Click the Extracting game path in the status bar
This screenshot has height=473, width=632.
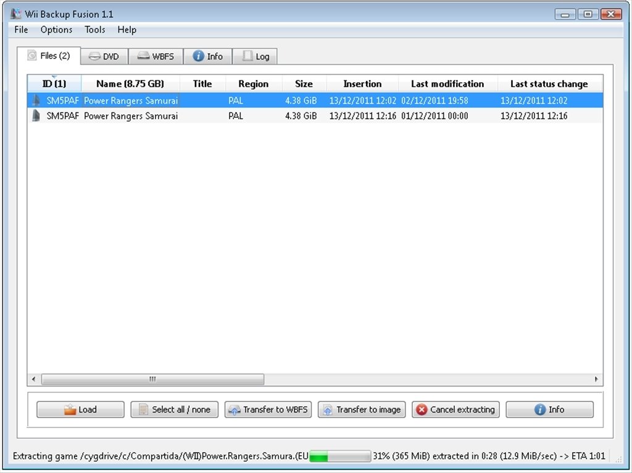(160, 456)
